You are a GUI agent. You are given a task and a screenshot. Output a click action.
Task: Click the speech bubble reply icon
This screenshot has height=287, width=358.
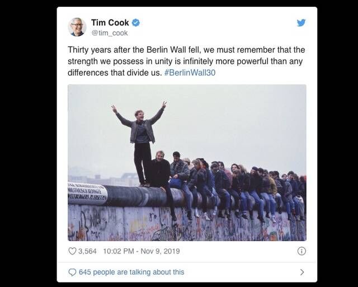(72, 272)
